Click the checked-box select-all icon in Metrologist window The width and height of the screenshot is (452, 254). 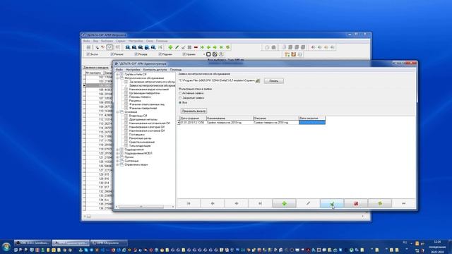pyautogui.click(x=215, y=54)
